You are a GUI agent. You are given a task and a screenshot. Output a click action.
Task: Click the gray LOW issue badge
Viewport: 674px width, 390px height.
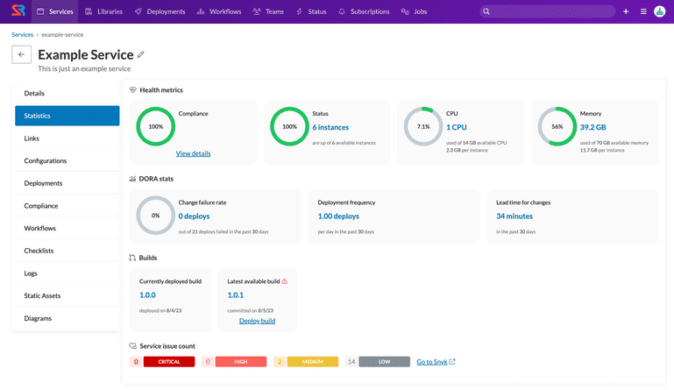384,362
